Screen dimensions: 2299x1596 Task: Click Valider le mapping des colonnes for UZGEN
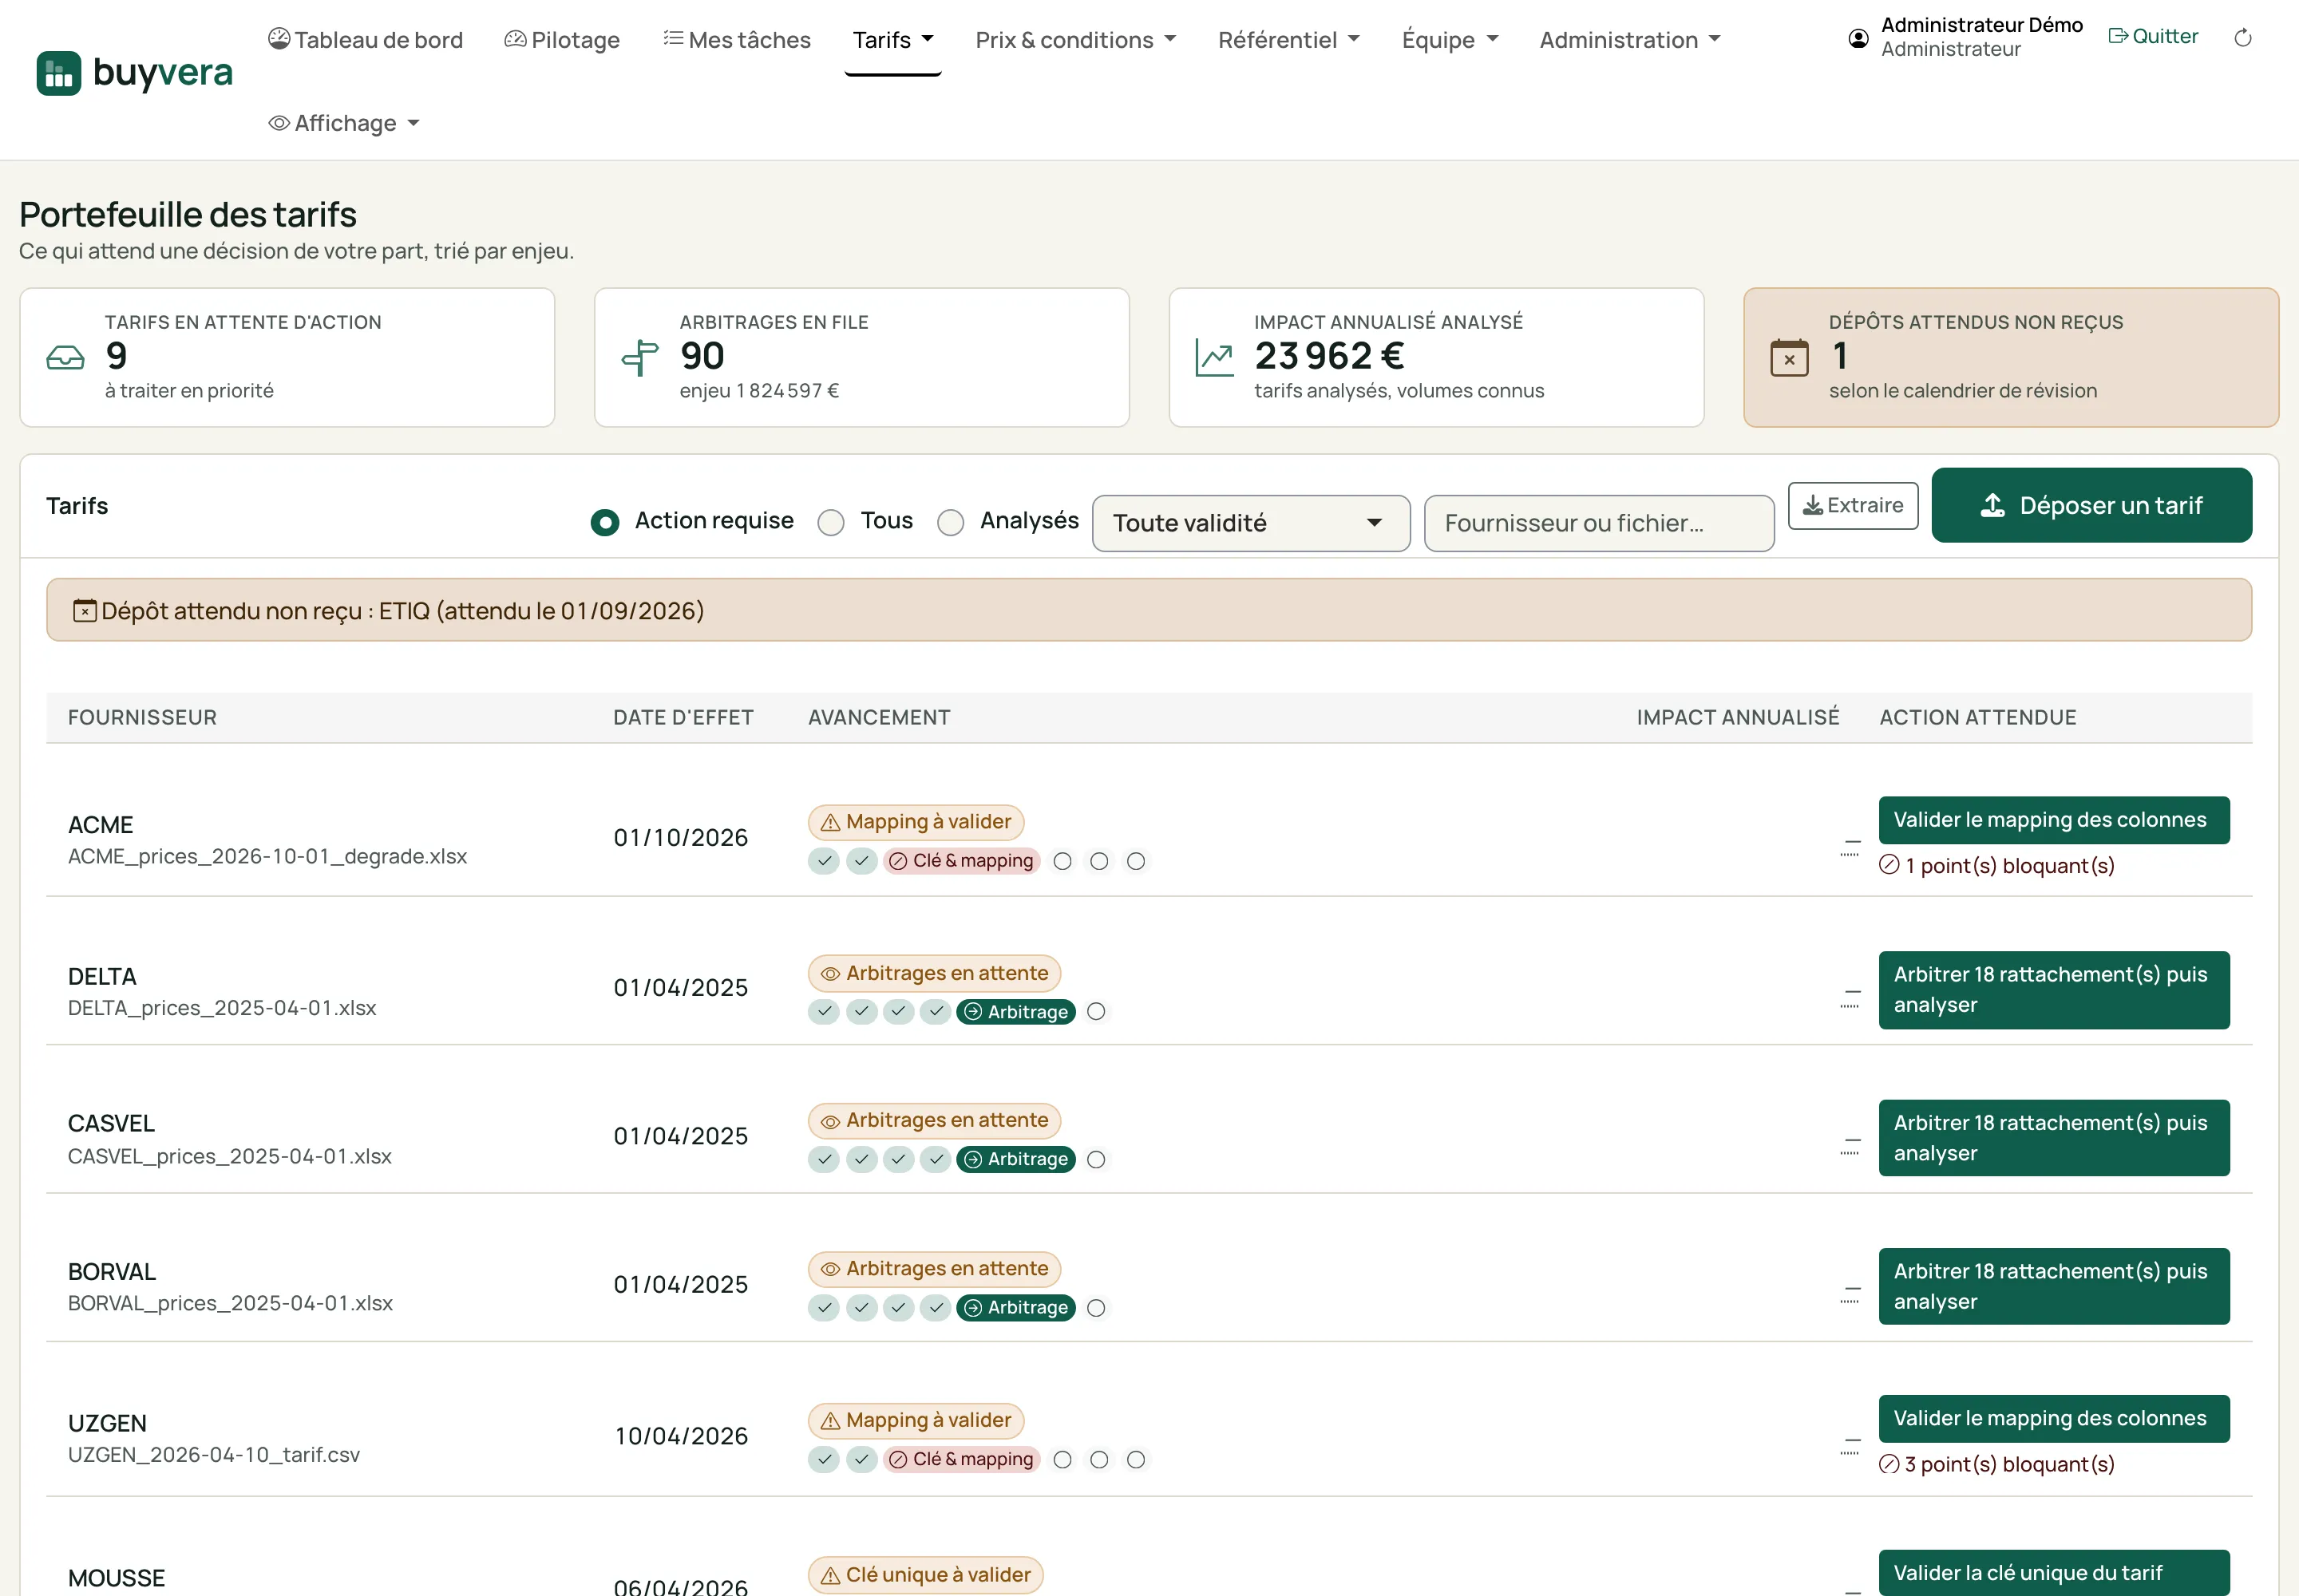tap(2054, 1419)
